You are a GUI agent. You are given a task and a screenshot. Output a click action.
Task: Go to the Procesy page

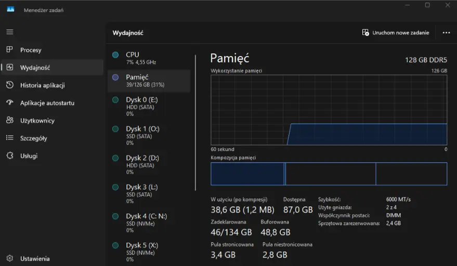point(53,50)
